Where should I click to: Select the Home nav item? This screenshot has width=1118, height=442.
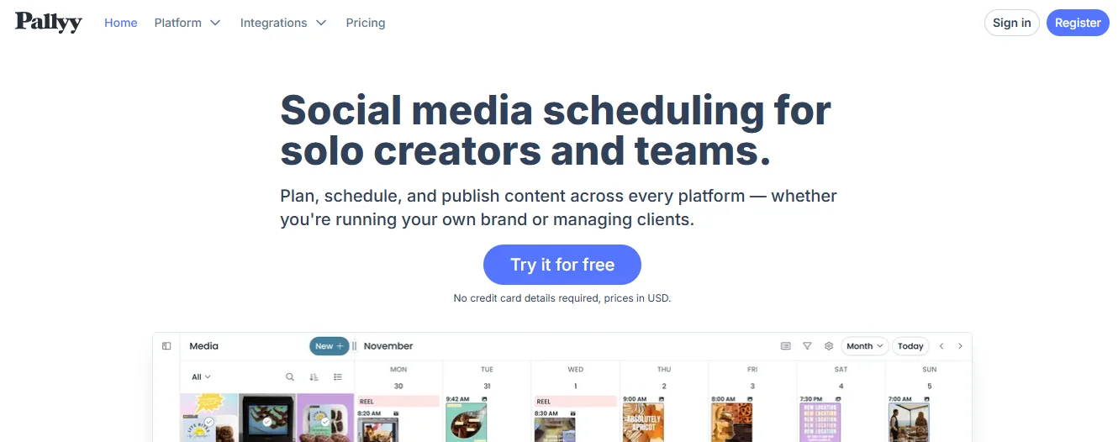[121, 23]
